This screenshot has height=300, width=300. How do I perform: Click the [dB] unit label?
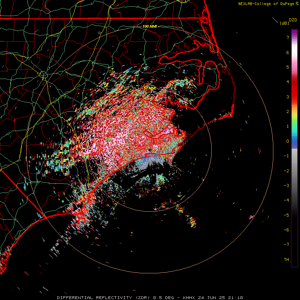284,23
